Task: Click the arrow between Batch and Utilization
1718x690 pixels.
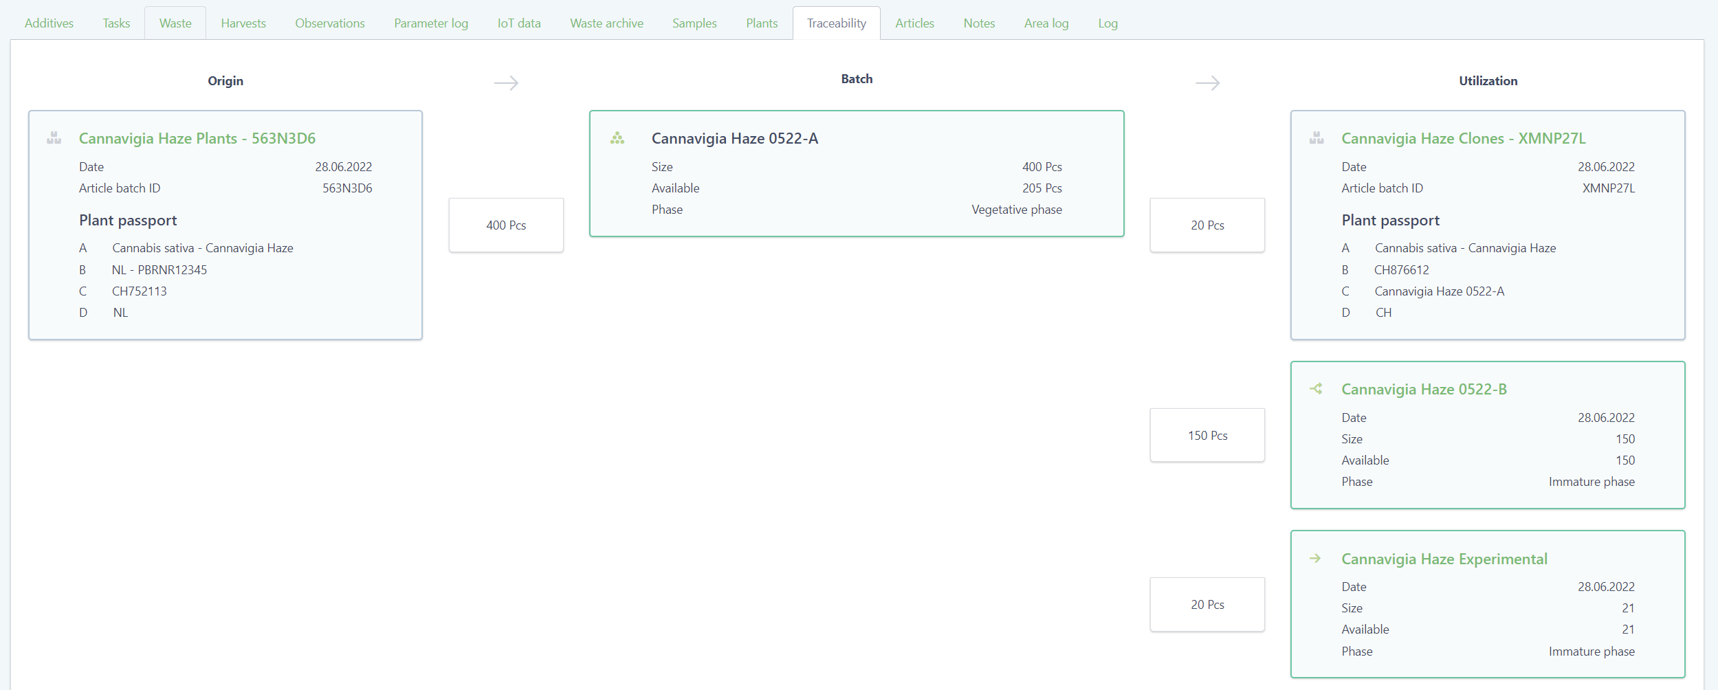Action: pyautogui.click(x=1207, y=83)
